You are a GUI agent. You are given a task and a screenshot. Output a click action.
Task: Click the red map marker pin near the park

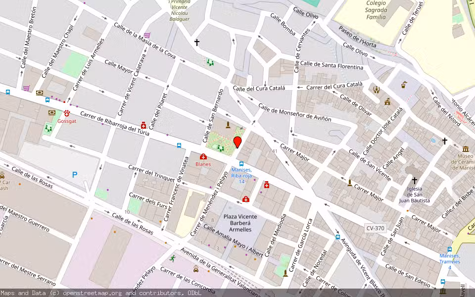point(237,142)
